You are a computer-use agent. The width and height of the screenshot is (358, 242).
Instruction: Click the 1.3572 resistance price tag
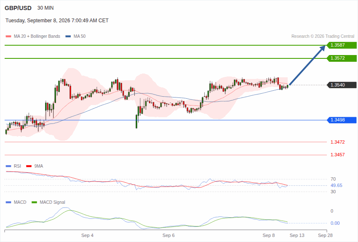click(342, 58)
